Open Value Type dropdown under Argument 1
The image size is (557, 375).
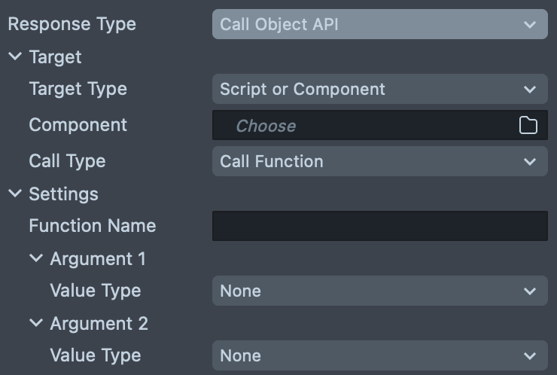click(x=379, y=291)
